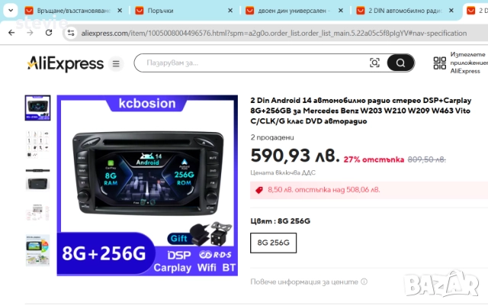Click the AliExpress logo
This screenshot has width=488, height=306.
coord(66,63)
